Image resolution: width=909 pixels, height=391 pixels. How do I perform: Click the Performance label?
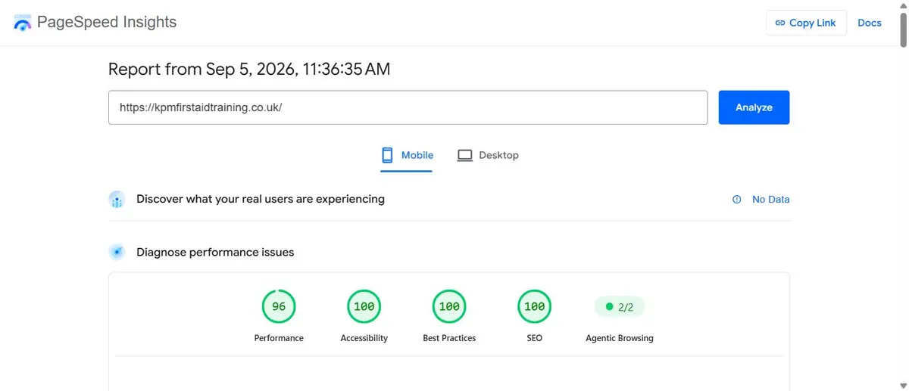point(279,338)
